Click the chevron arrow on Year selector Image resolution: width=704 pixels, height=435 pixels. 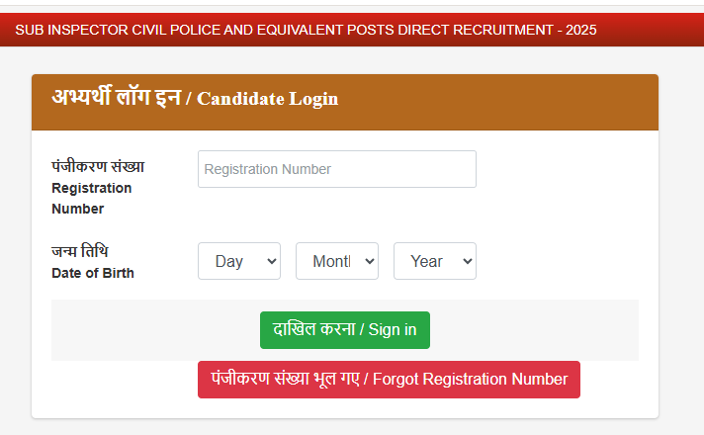(x=468, y=261)
